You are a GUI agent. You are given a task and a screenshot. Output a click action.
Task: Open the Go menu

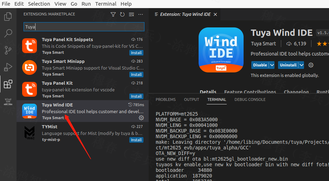pyautogui.click(x=74, y=4)
